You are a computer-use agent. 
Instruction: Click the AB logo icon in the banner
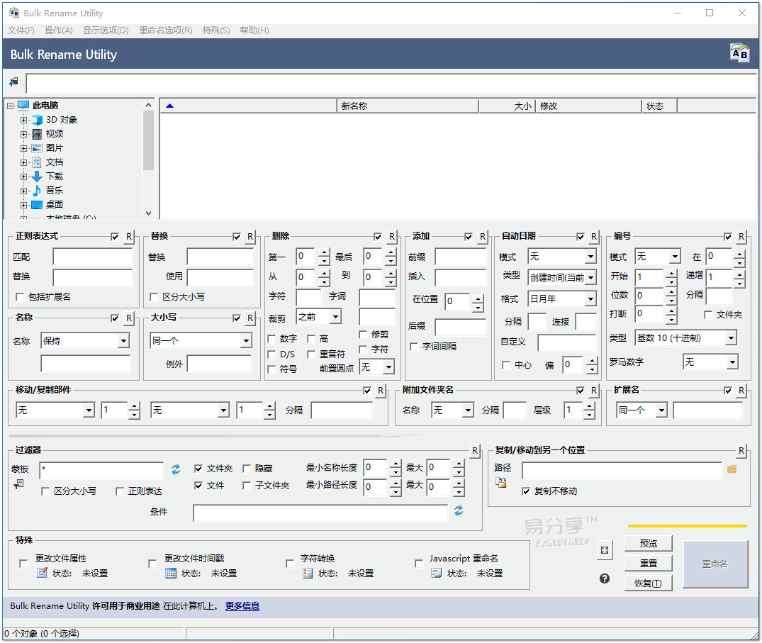(x=739, y=52)
